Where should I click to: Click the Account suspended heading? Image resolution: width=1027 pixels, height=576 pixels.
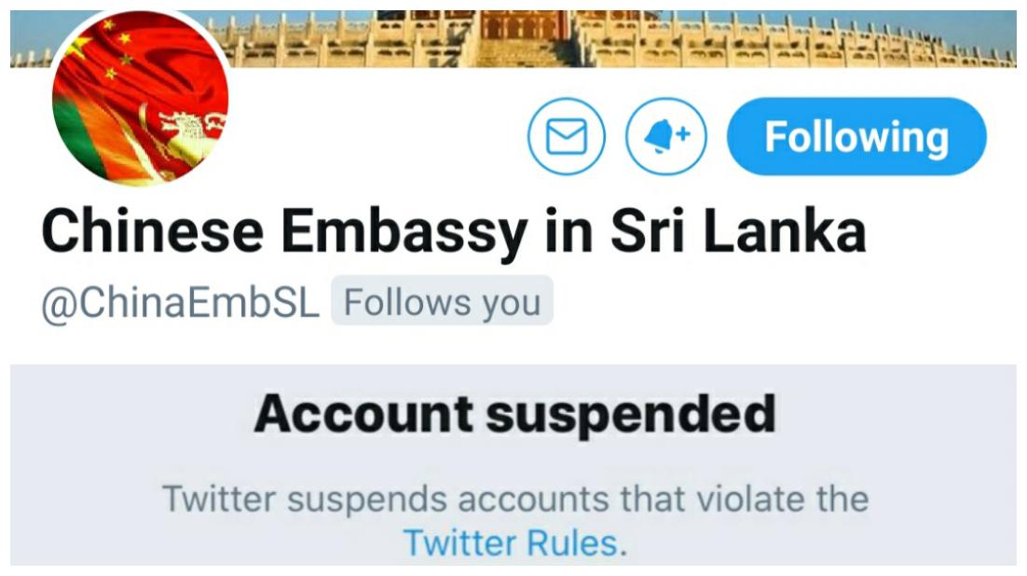pyautogui.click(x=514, y=414)
